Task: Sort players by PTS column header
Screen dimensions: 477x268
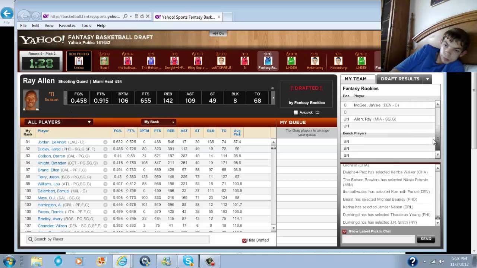Action: [x=157, y=131]
